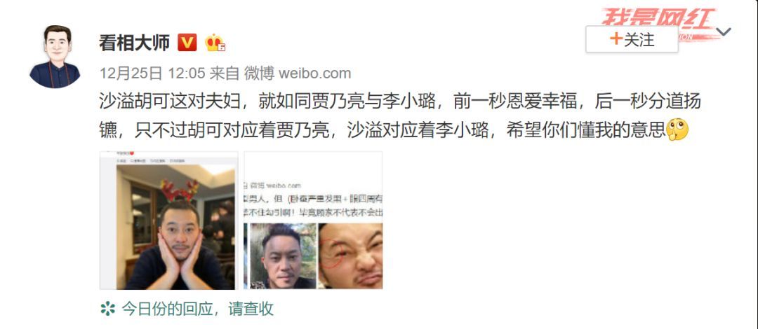
Task: Click the orange V verified badge
Action: click(x=187, y=43)
